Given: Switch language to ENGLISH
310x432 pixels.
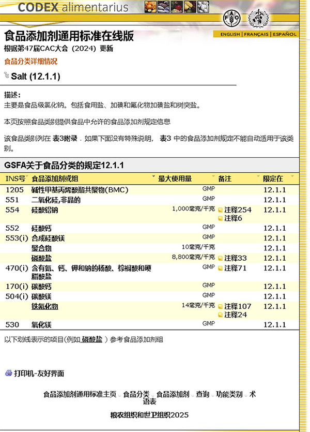Looking at the screenshot, I should tap(230, 34).
